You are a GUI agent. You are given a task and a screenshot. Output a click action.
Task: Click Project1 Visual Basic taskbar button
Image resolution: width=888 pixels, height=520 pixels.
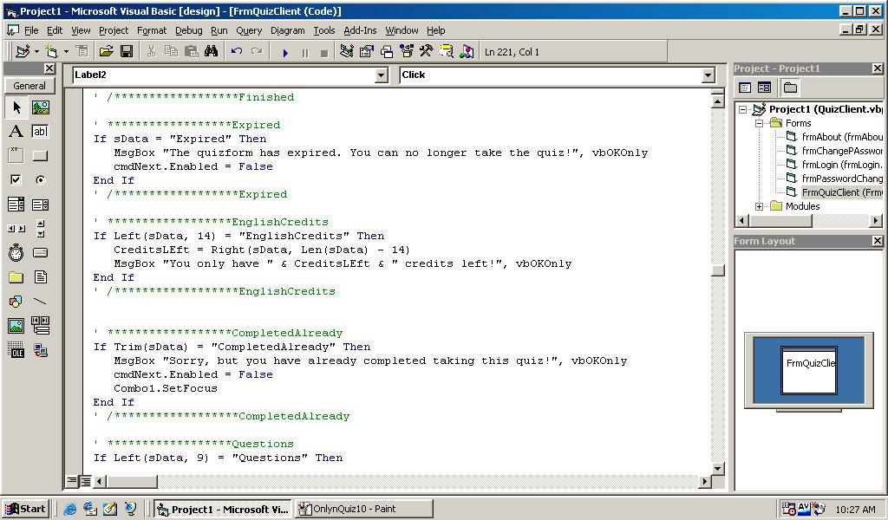pyautogui.click(x=223, y=509)
